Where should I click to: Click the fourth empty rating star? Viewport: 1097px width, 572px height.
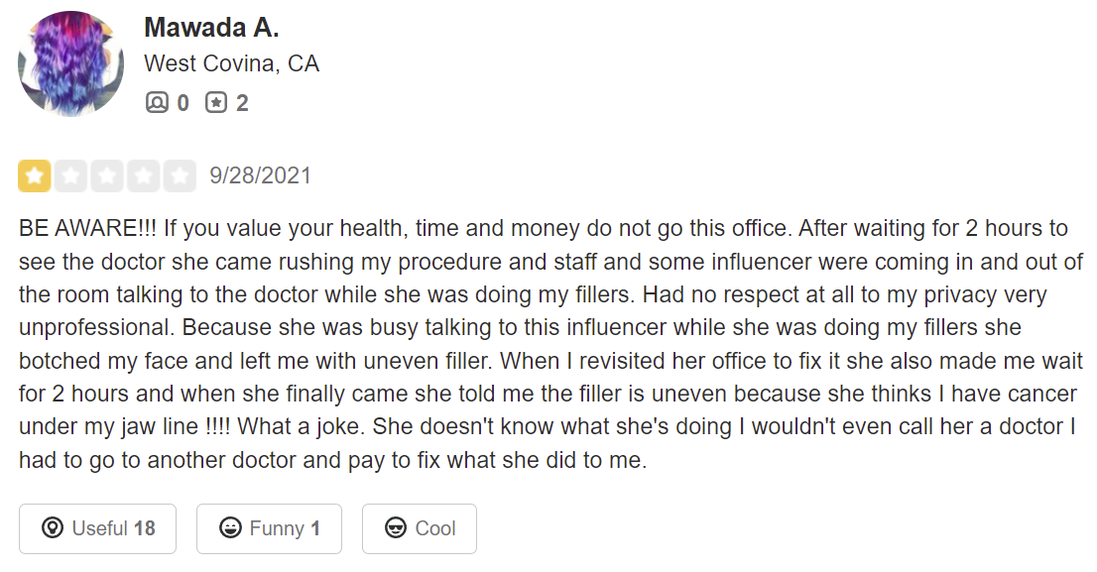[x=143, y=176]
